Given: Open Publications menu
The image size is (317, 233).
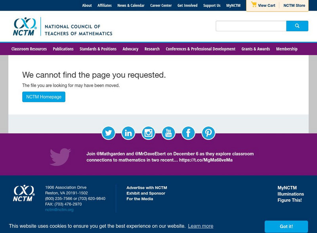Looking at the screenshot, I should [x=63, y=49].
